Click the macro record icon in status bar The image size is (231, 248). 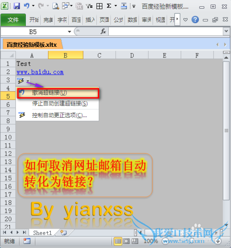(x=27, y=241)
